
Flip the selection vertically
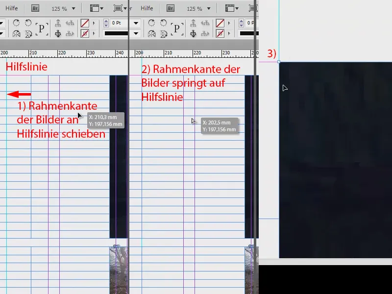click(28, 34)
